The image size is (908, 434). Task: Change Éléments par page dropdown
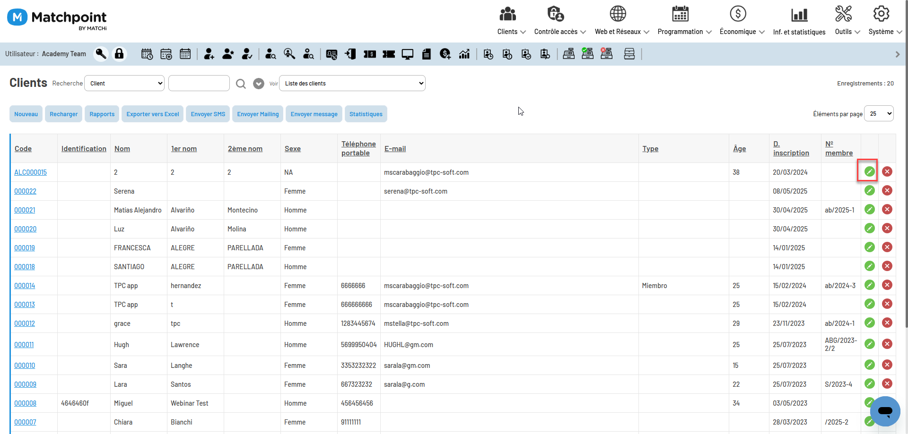point(879,113)
